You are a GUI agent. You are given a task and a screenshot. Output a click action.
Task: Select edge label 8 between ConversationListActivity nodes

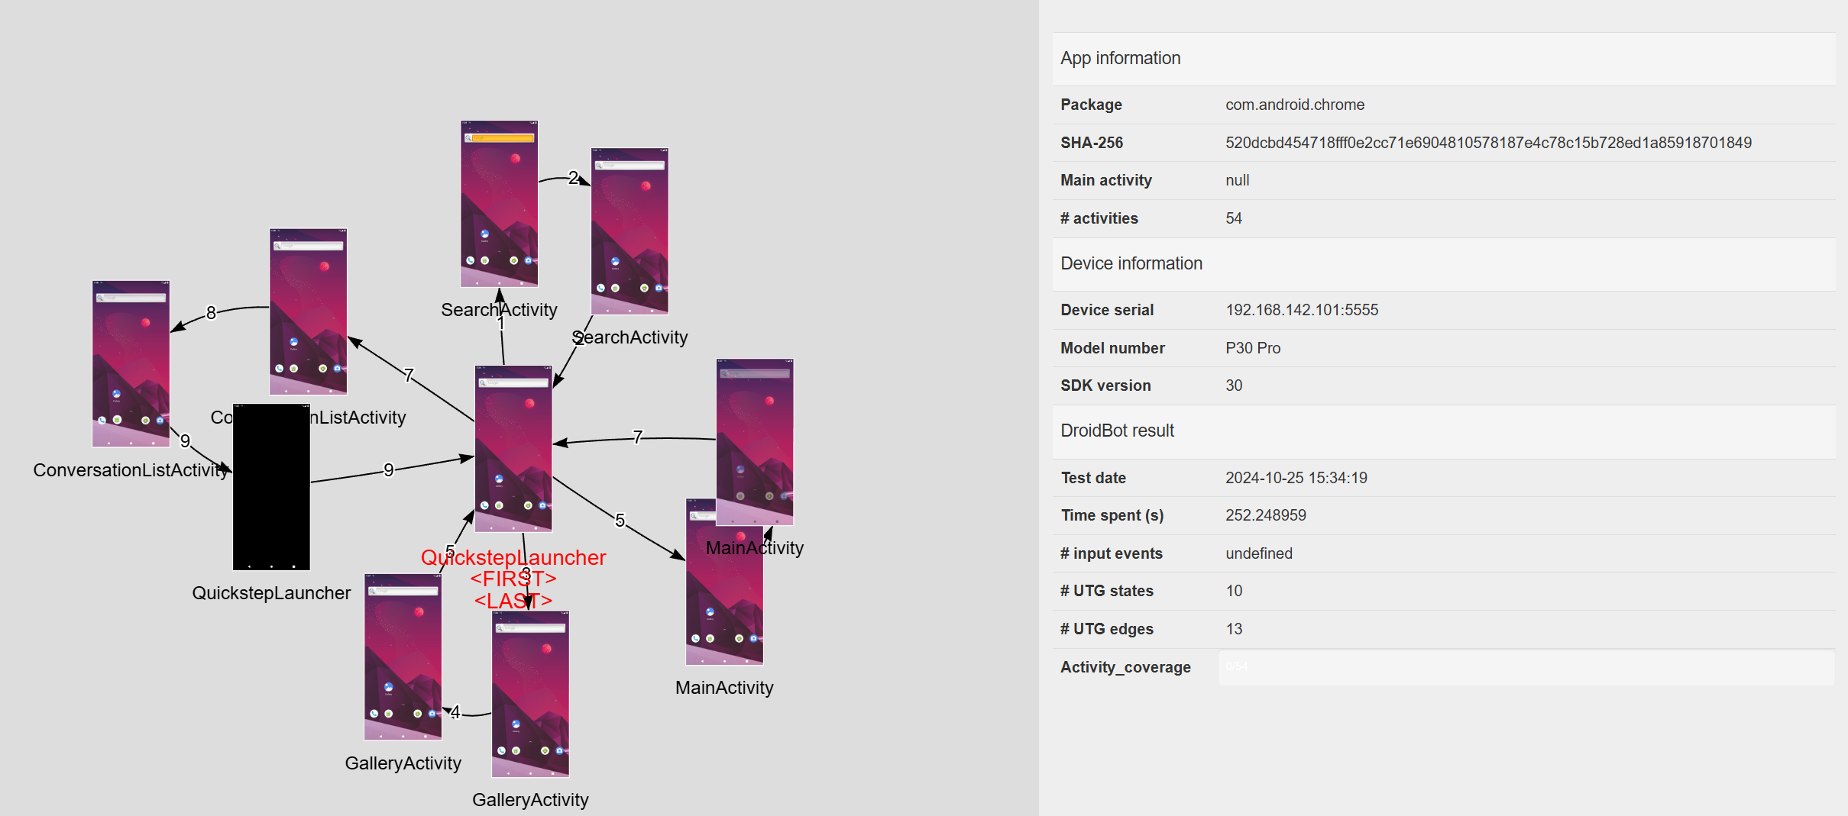[211, 312]
